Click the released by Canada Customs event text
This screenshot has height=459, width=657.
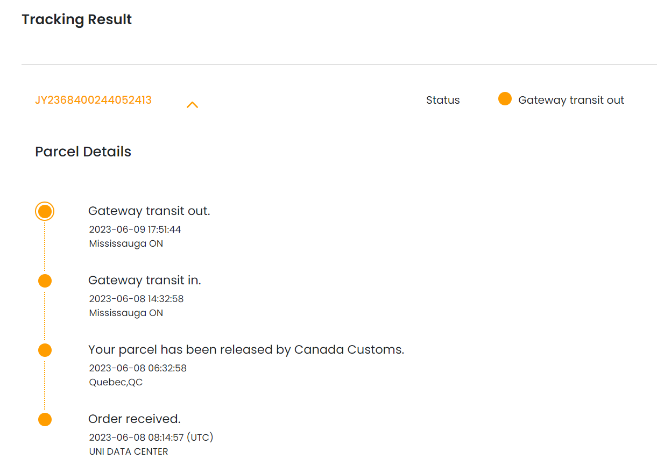click(x=246, y=349)
